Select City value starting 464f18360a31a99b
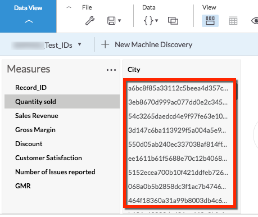 point(178,201)
